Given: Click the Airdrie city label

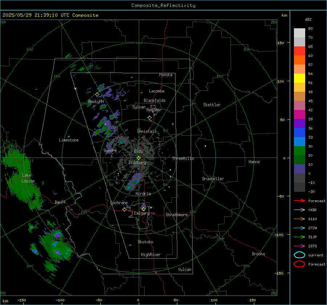Looking at the screenshot, I should 143,194.
